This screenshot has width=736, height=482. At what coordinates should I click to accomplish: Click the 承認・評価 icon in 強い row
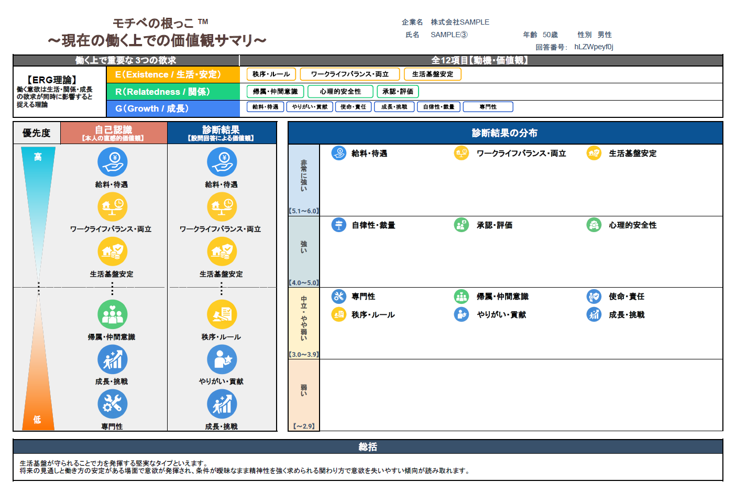tap(460, 225)
